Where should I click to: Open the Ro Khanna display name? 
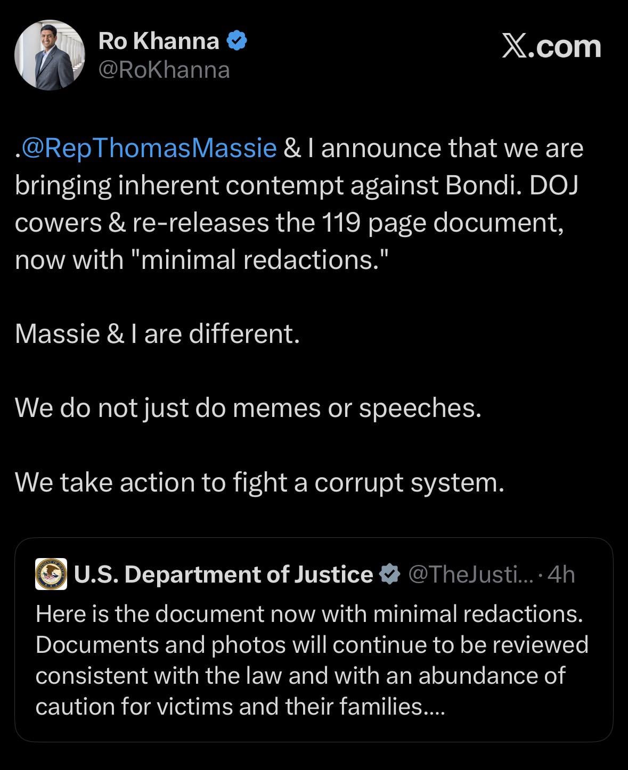(158, 41)
